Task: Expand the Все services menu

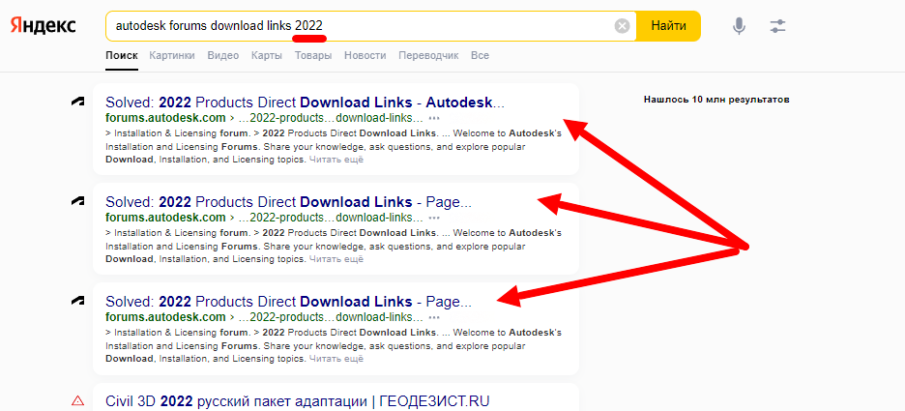Action: pyautogui.click(x=480, y=56)
